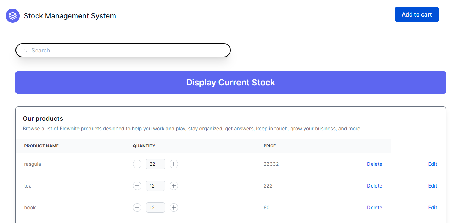Click the book quantity number field
457x223 pixels.
click(x=155, y=208)
